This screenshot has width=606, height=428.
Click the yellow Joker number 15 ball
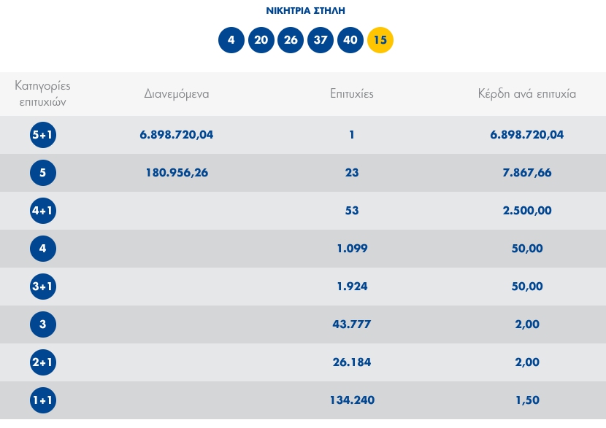pos(380,40)
